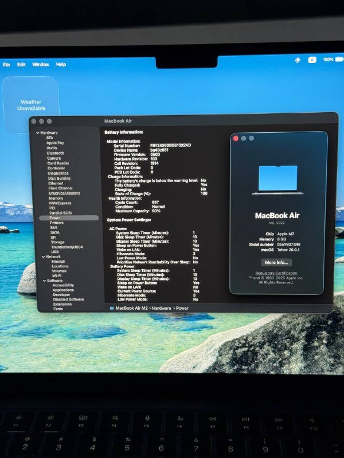This screenshot has height=458, width=344.
Task: Select Locations under Network
Action: [x=60, y=266]
